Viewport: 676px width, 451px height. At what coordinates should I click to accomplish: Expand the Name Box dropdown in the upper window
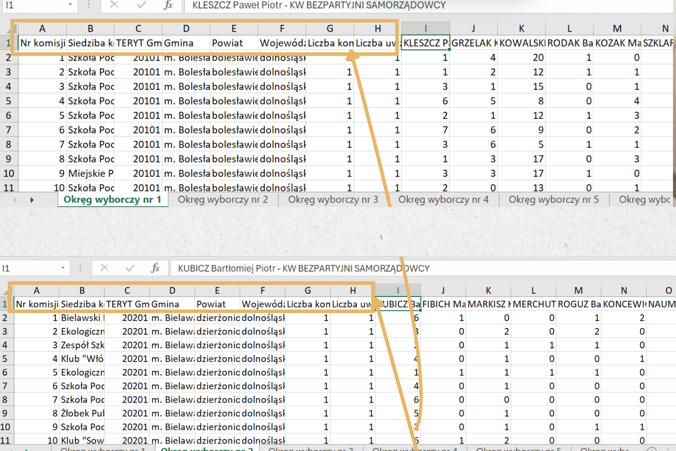click(70, 5)
